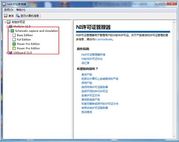Viewport: 179px width, 142px height.
Task: Open the 安装许可证文件 link
Action: coord(90,95)
